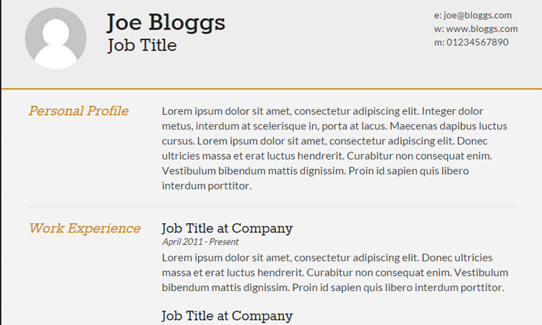Click the first job description paragraph
The width and height of the screenshot is (542, 325).
click(335, 272)
